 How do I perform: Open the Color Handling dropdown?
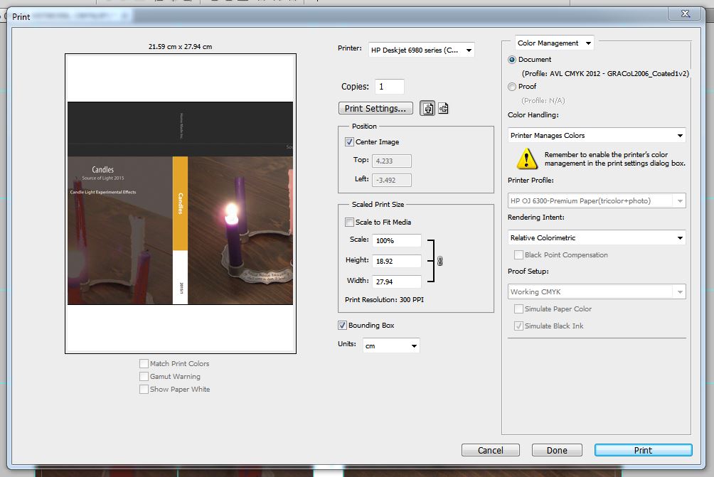pos(597,136)
